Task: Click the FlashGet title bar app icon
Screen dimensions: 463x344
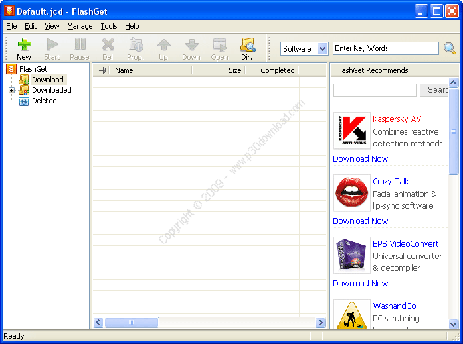Action: coord(9,11)
